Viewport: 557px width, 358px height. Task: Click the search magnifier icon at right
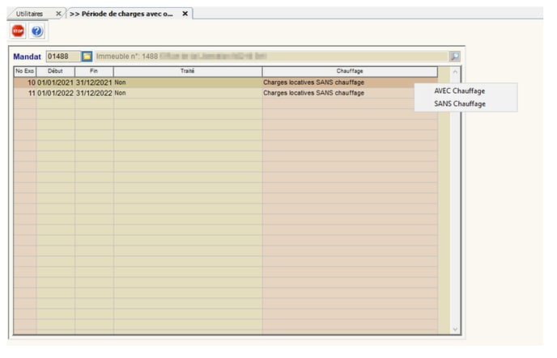click(454, 57)
